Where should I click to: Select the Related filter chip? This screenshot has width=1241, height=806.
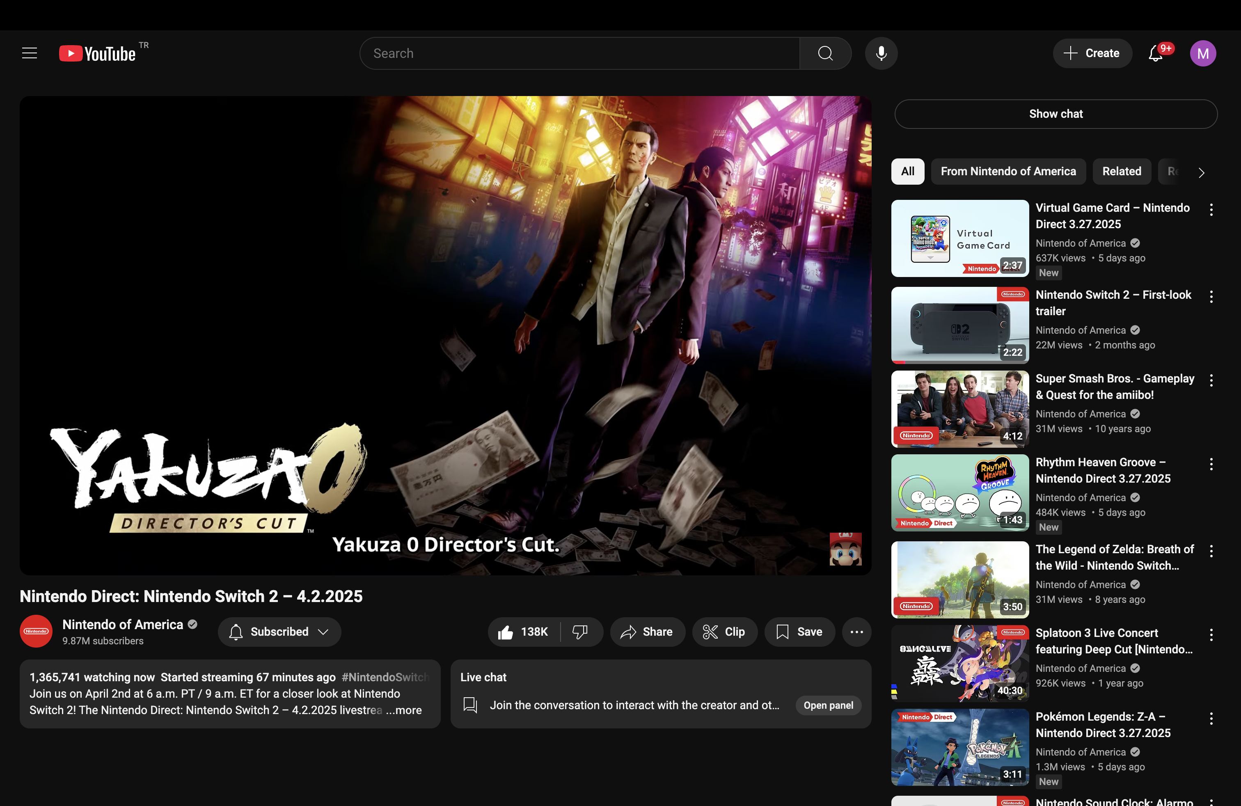tap(1121, 172)
